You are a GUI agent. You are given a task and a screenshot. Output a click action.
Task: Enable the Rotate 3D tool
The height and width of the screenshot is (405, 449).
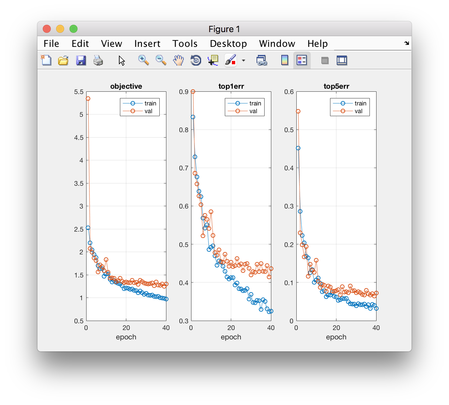(196, 61)
